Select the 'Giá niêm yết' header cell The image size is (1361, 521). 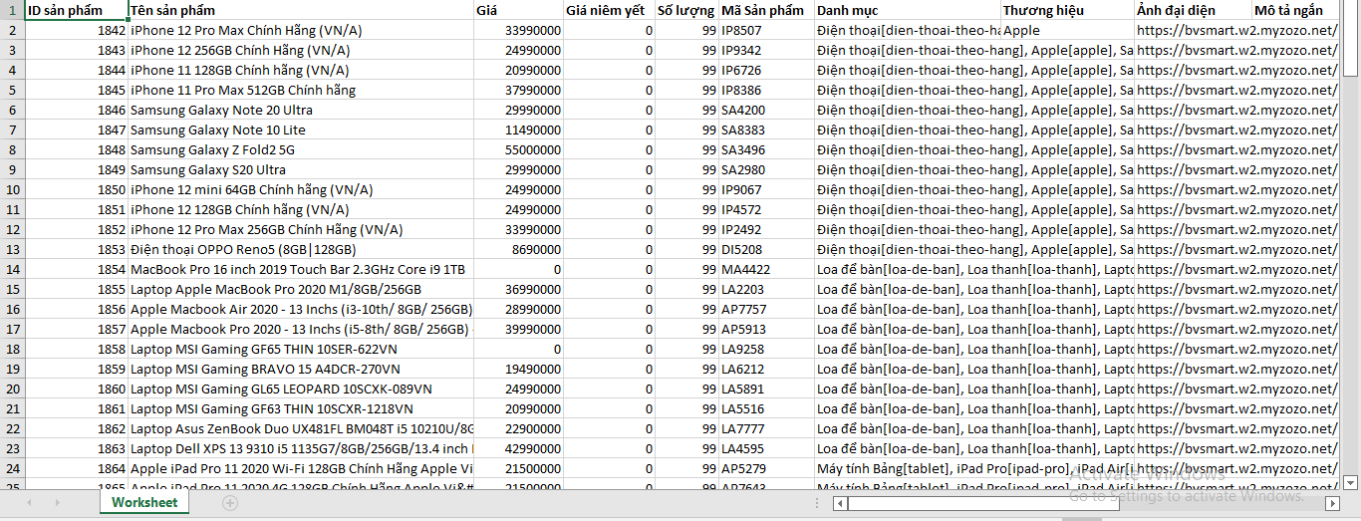(x=609, y=10)
